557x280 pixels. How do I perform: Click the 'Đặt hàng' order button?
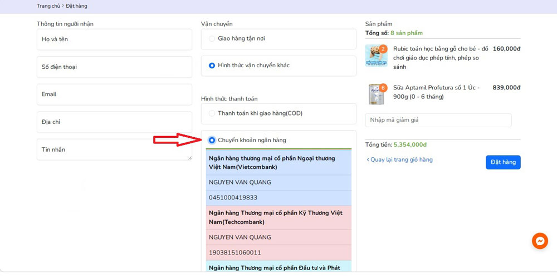(503, 162)
